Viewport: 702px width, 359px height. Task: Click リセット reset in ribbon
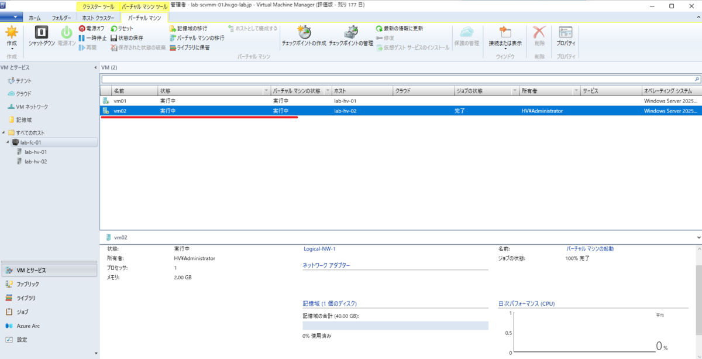click(122, 28)
